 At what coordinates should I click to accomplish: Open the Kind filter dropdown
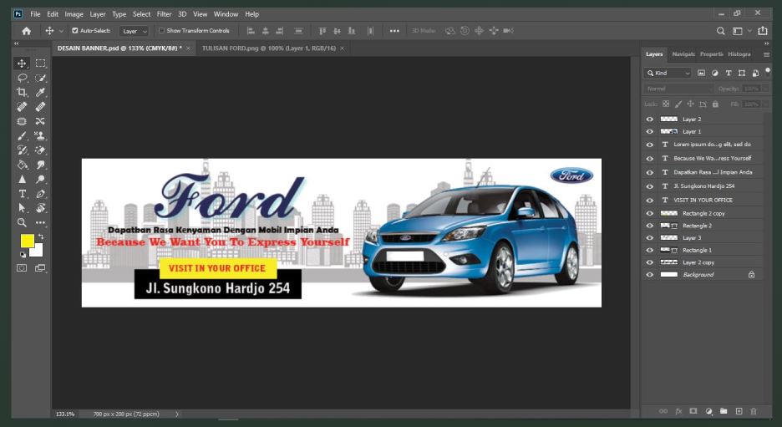(668, 73)
